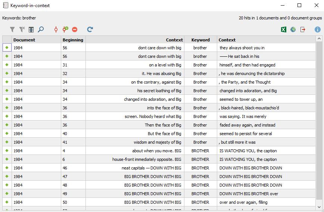Click the 'Keywords: brother' label

(x=19, y=18)
